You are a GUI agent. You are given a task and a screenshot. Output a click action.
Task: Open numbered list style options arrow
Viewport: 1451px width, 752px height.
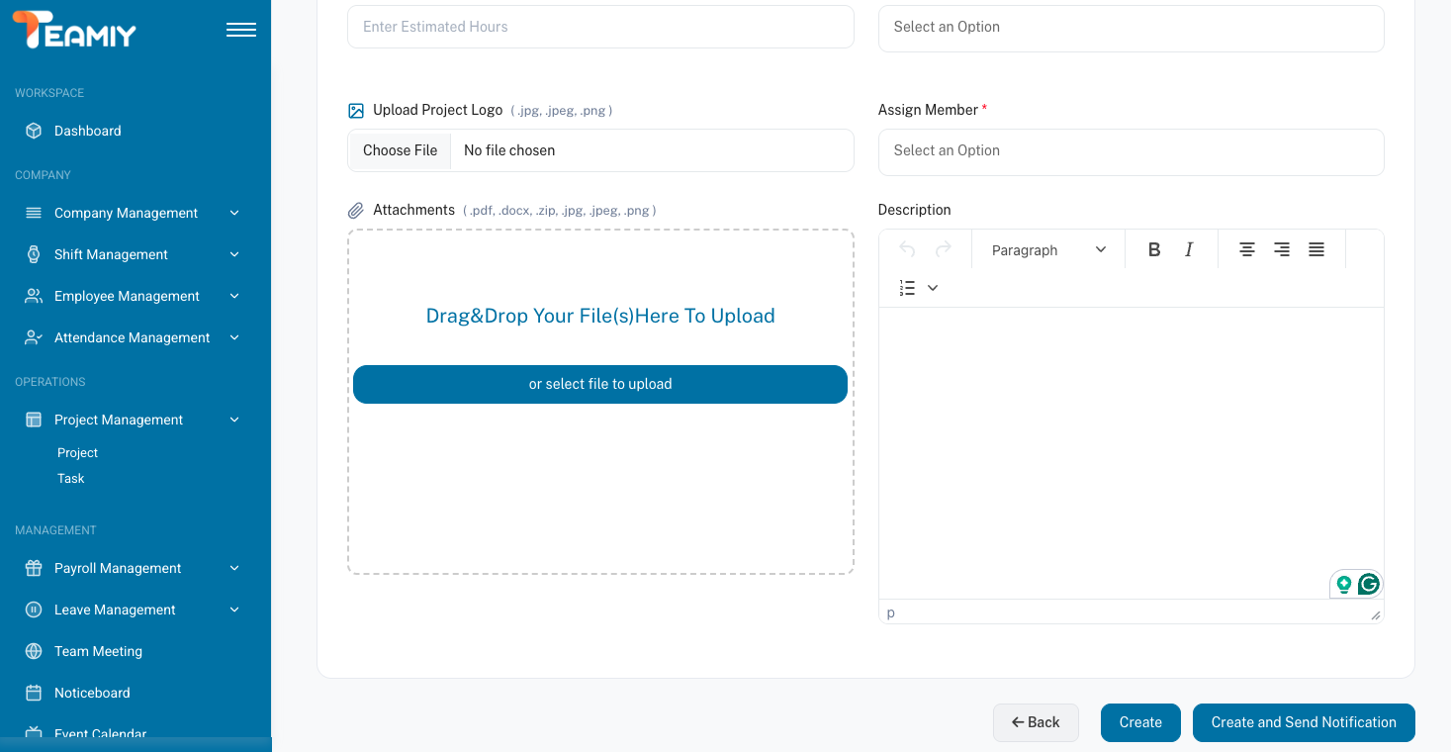click(933, 288)
